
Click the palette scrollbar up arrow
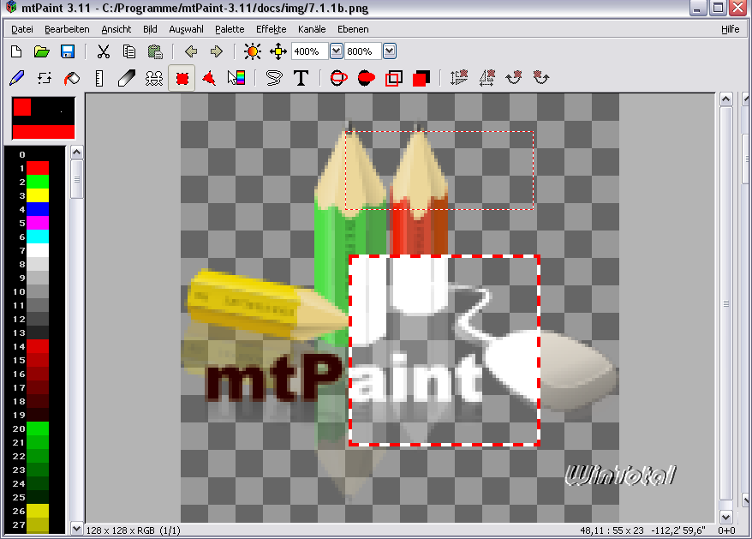click(x=77, y=153)
